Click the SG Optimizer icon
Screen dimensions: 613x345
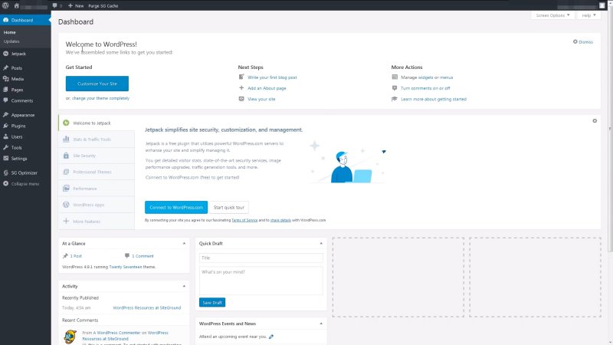pyautogui.click(x=5, y=172)
